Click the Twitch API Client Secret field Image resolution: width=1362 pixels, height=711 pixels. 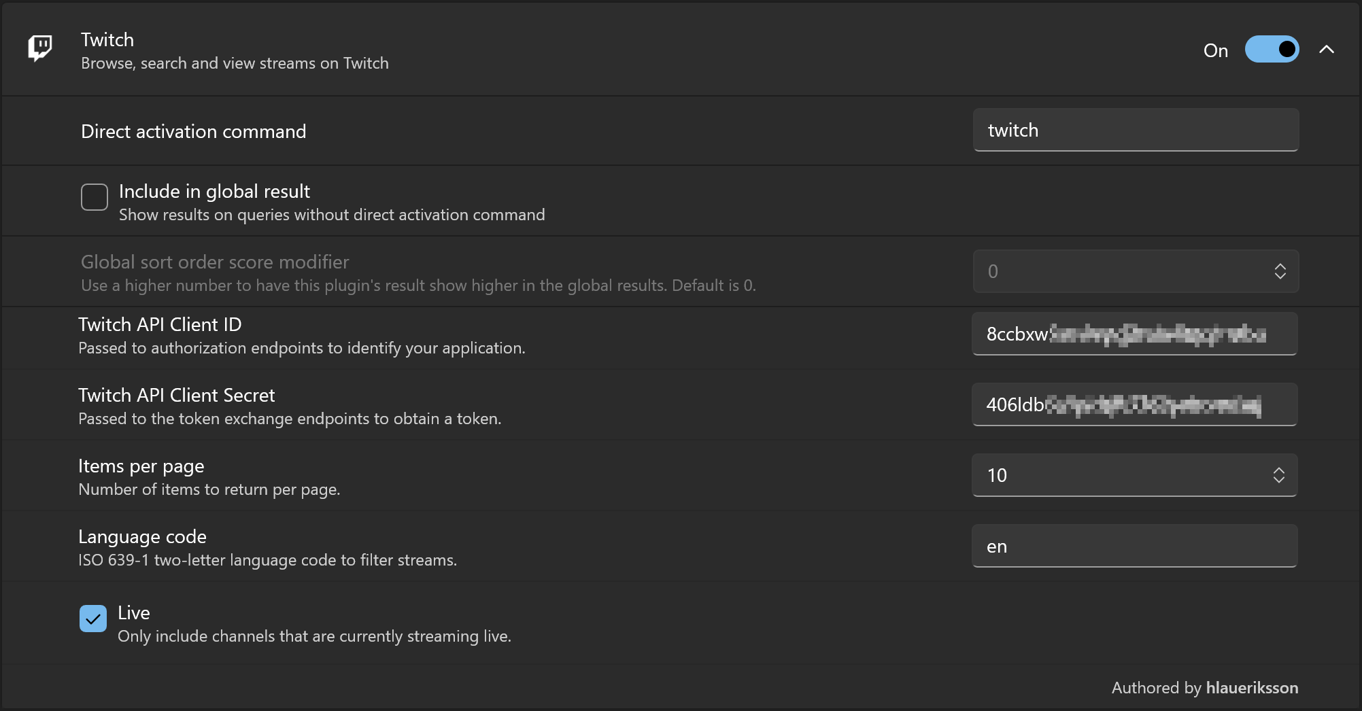[1134, 404]
